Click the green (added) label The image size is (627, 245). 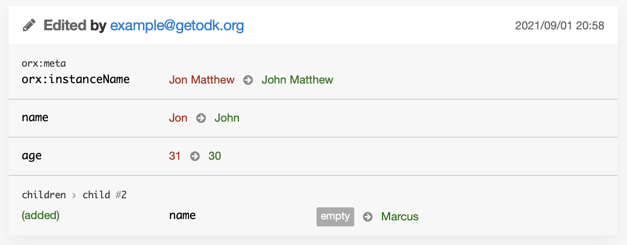(41, 215)
